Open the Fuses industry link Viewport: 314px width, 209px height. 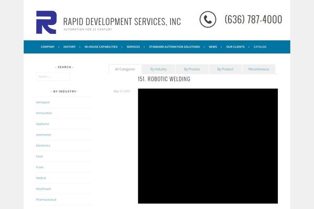coord(40,167)
